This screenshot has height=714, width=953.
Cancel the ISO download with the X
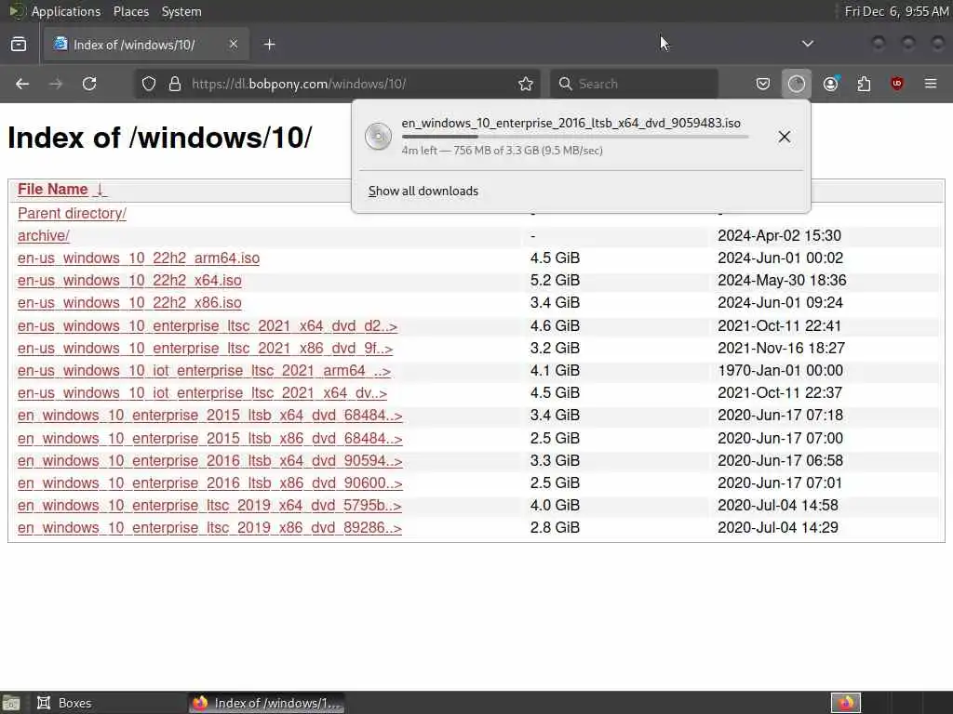click(784, 137)
